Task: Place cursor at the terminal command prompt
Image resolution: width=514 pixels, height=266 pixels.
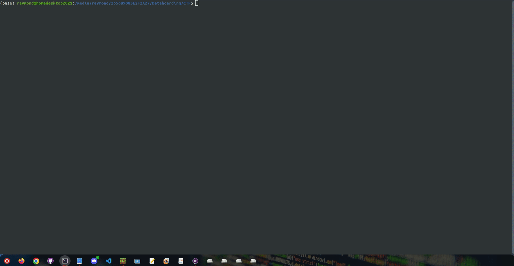Action: click(197, 3)
